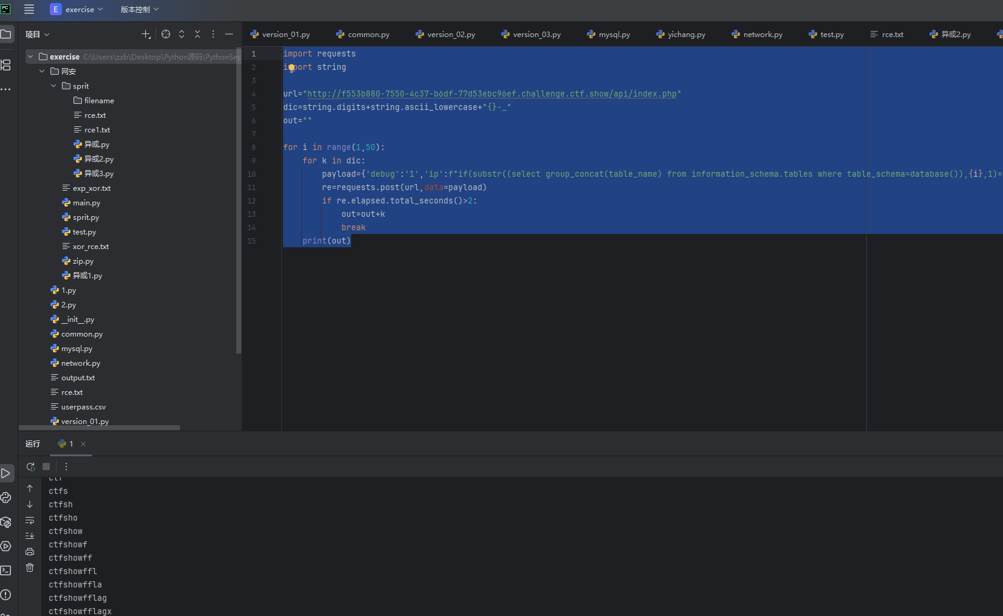The height and width of the screenshot is (616, 1003).
Task: Open the Terminal tool window
Action: pyautogui.click(x=5, y=570)
